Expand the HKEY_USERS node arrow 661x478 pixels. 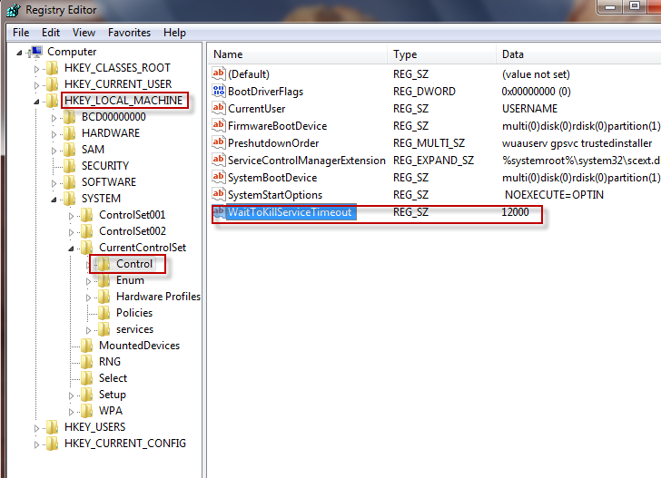[x=36, y=428]
